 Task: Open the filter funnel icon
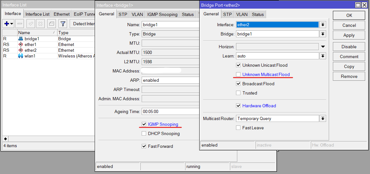63,24
